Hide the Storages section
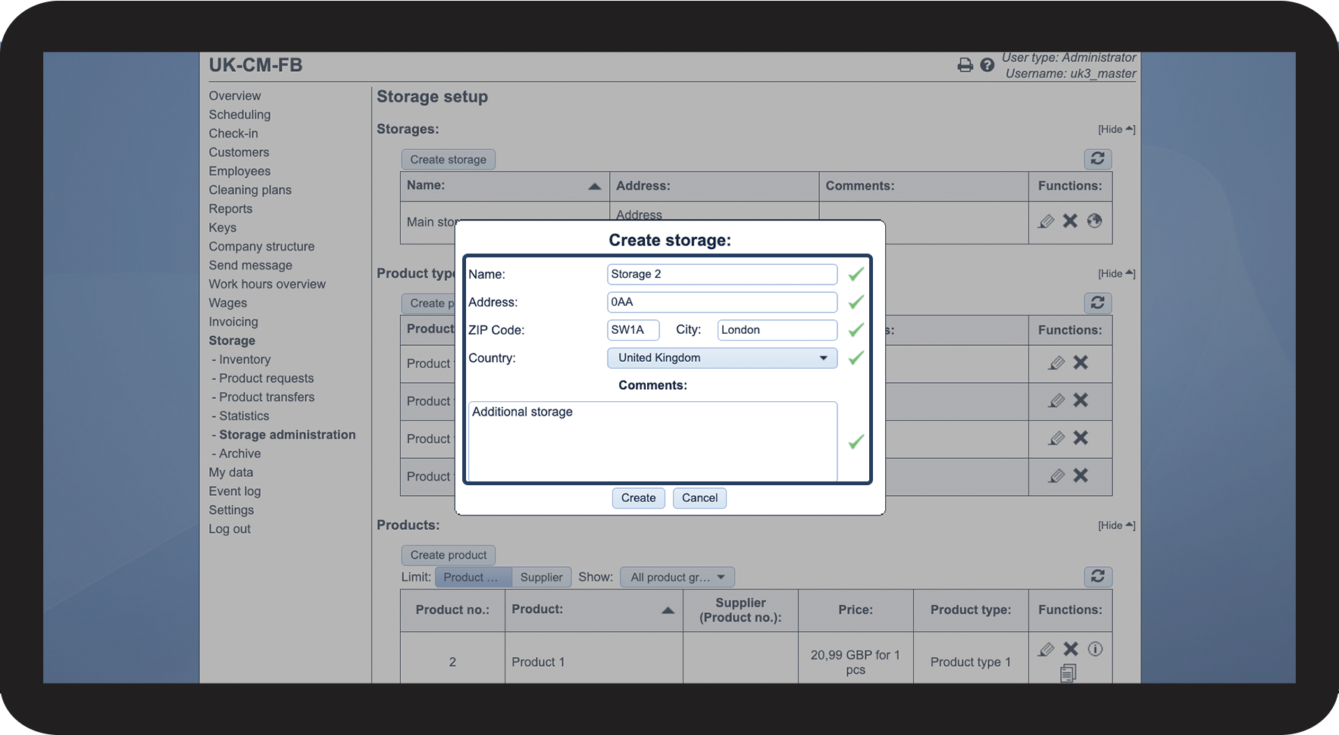The height and width of the screenshot is (735, 1339). pos(1116,129)
